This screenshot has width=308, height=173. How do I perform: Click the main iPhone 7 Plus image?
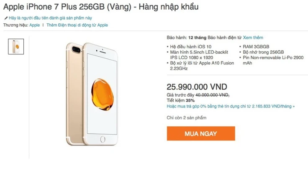click(x=92, y=94)
